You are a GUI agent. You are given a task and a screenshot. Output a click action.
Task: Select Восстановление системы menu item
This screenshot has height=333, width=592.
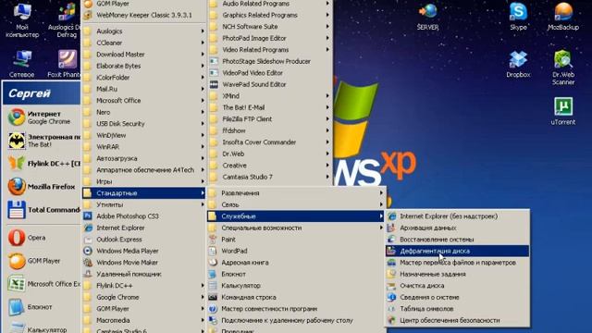coord(457,240)
